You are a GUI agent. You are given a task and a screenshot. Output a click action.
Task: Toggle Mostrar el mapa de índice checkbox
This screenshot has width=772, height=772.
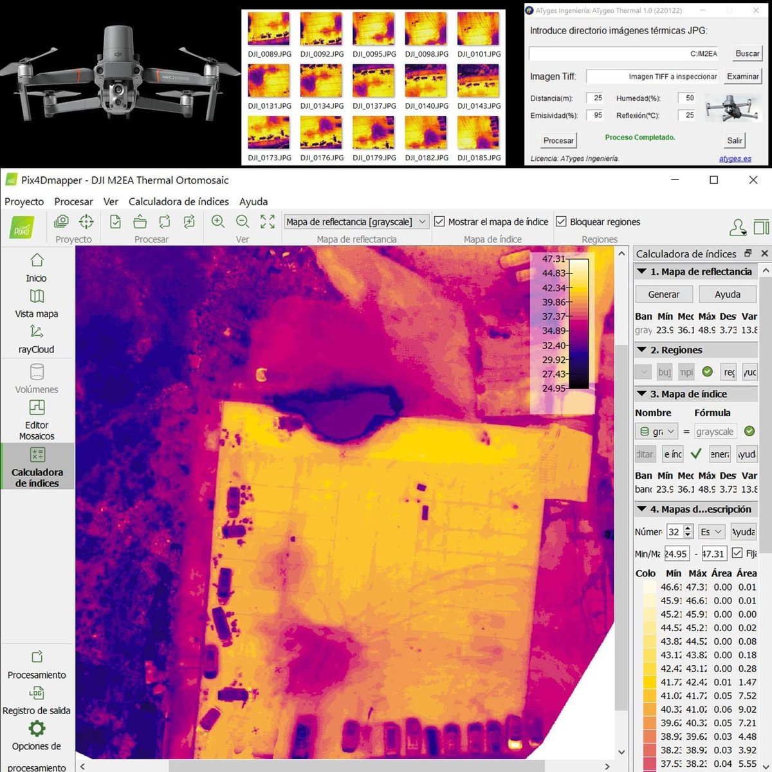click(440, 221)
